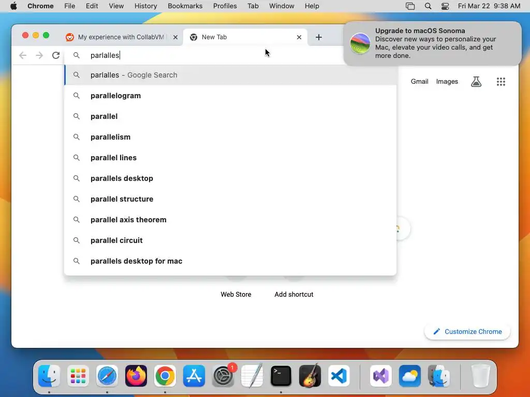Click the date and time in menu bar
Screen dimensions: 530x397
(x=489, y=6)
